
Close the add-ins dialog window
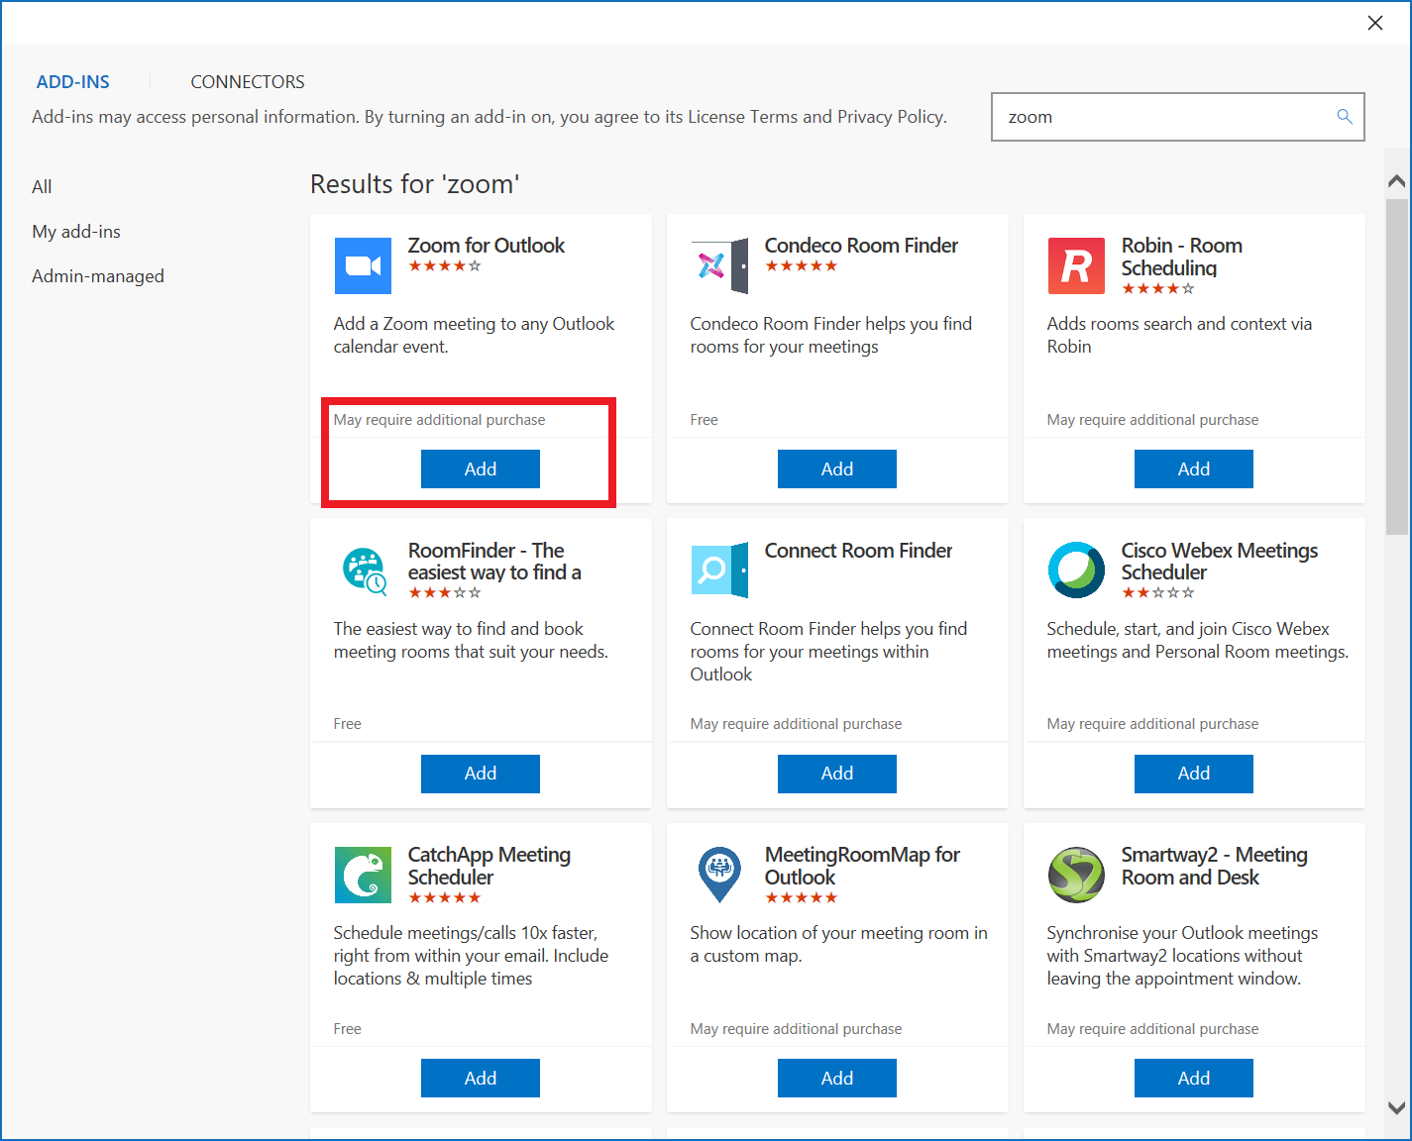(x=1375, y=23)
